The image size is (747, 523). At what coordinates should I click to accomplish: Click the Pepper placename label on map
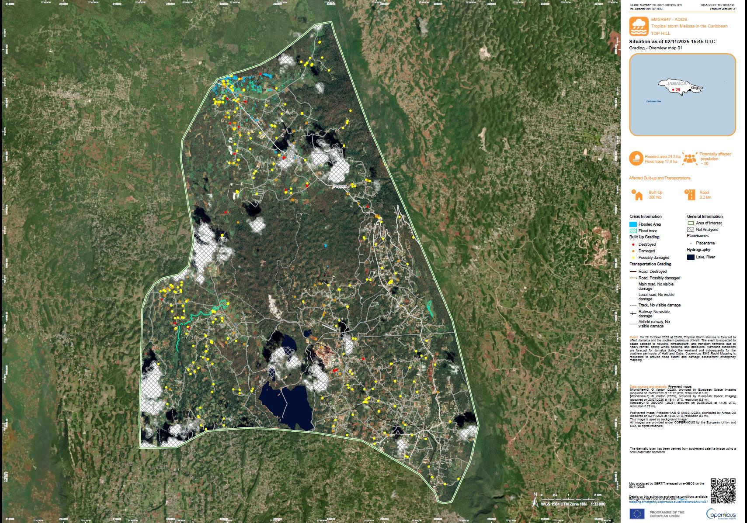[340, 186]
